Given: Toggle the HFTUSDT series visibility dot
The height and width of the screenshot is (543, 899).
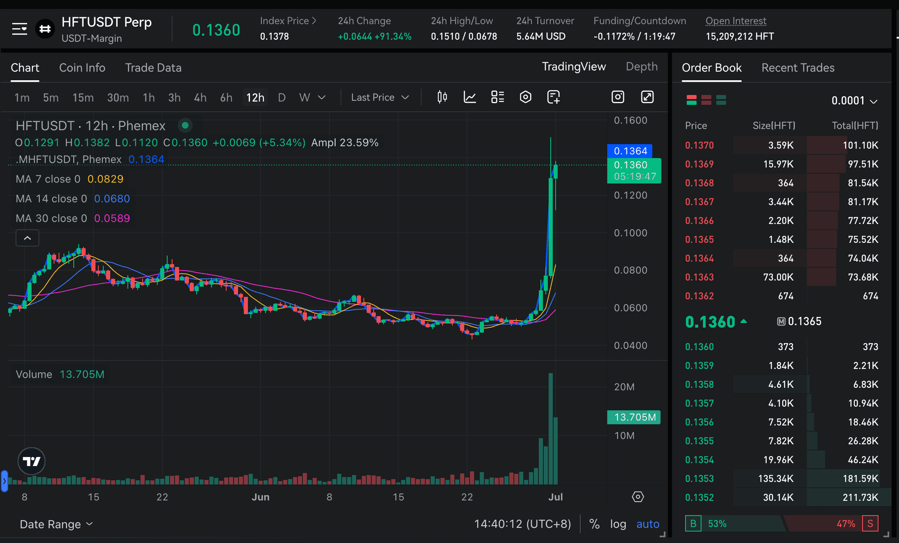Looking at the screenshot, I should (x=185, y=125).
